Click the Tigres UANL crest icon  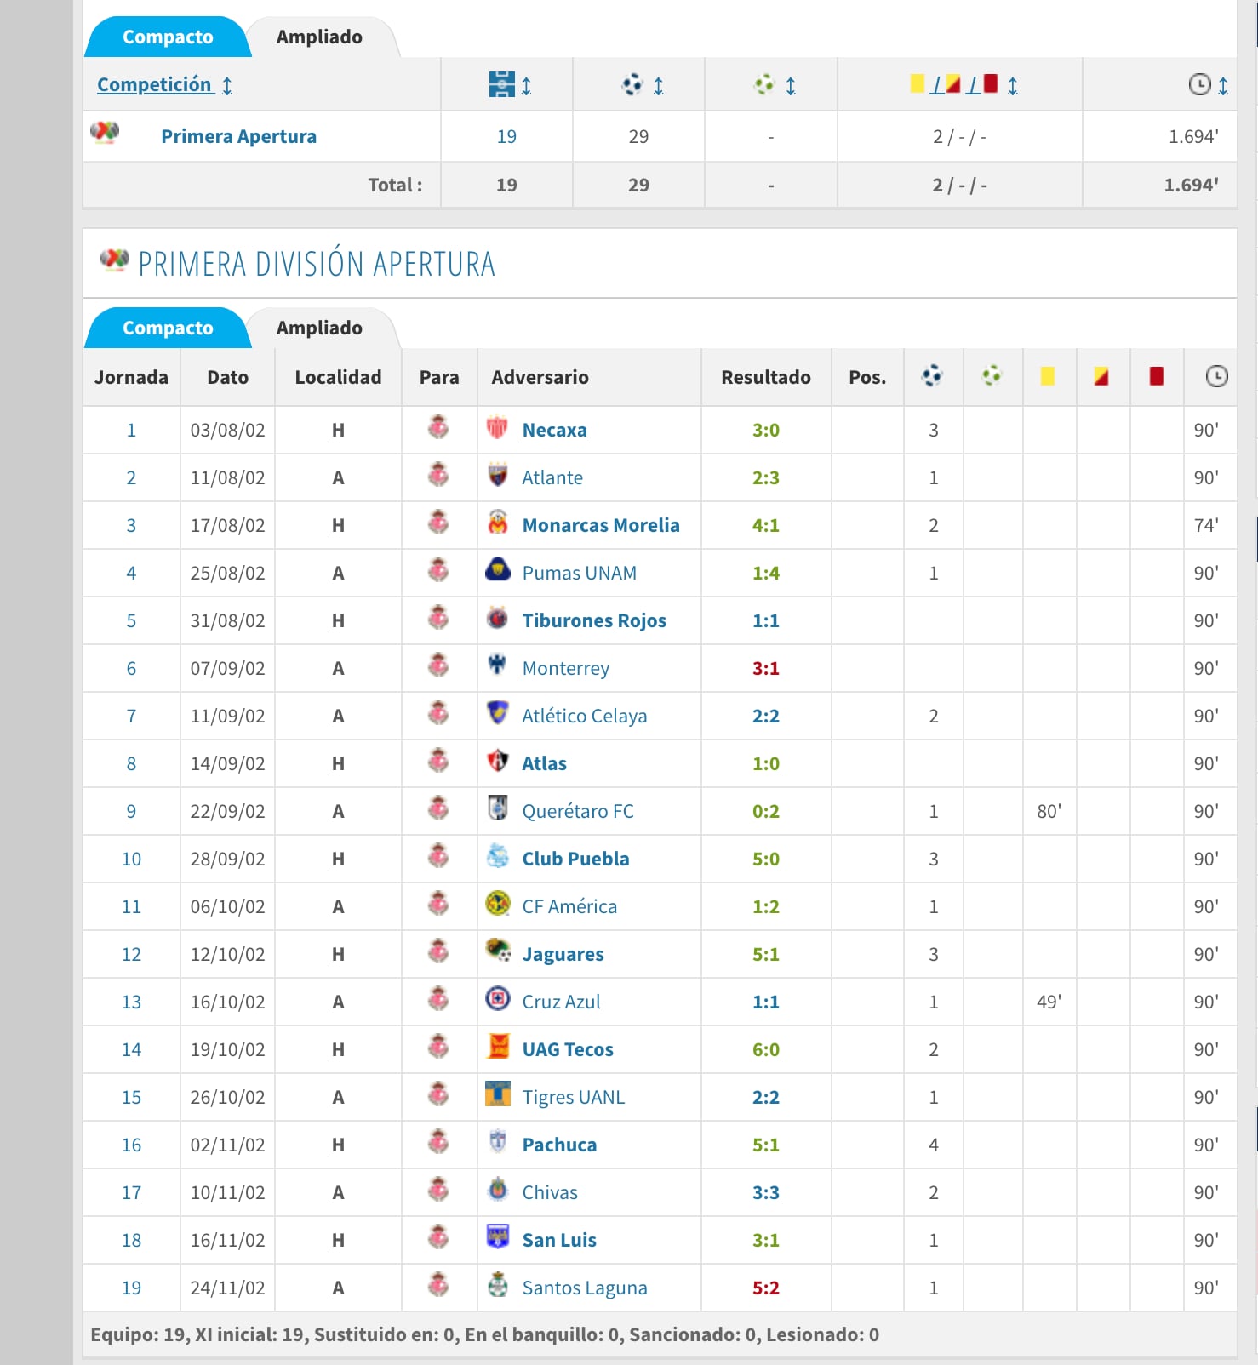coord(497,1094)
